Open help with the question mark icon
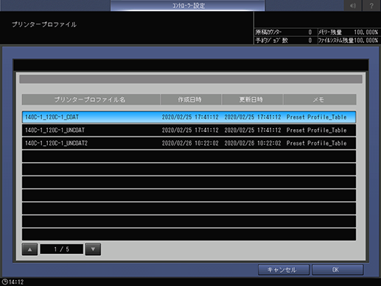This screenshot has width=381, height=286. [x=371, y=5]
